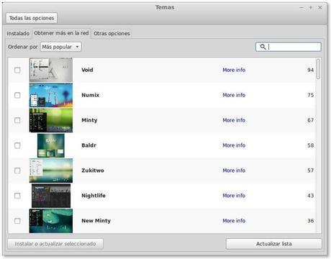Maximize the Temas window
The height and width of the screenshot is (259, 331).
pos(311,8)
